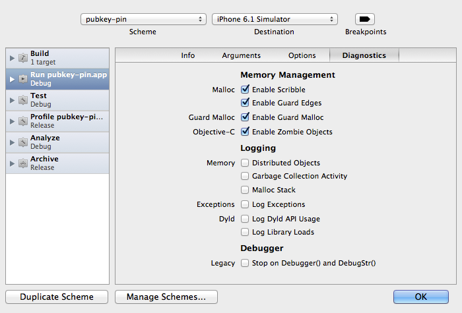Uncheck Enable Zombie Objects
Viewport: 462px width, 313px height.
point(245,132)
